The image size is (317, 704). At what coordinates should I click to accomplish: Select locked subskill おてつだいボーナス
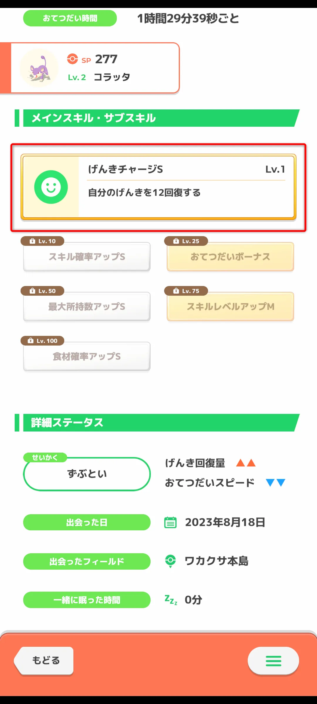point(230,257)
